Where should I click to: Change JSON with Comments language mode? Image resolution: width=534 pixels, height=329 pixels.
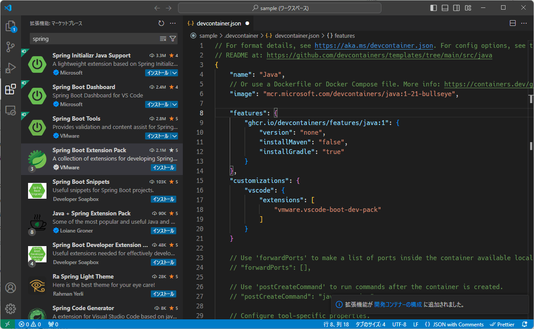click(x=454, y=325)
